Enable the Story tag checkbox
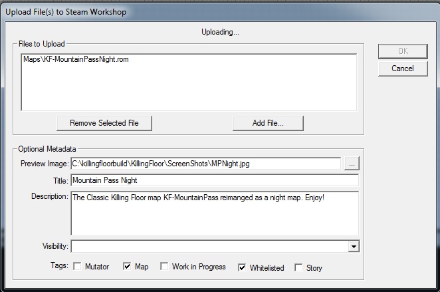Viewport: 440px width, 292px height. click(x=298, y=267)
